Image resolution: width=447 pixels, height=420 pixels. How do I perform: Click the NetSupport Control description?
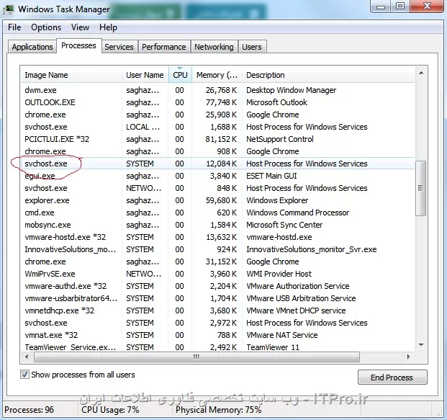pos(280,139)
